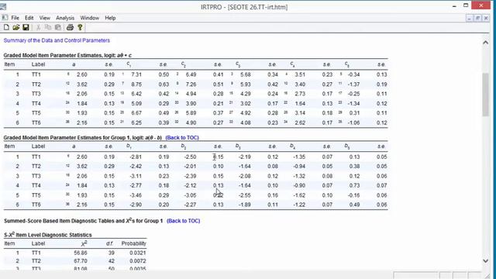This screenshot has height=279, width=496.
Task: Click the Print toolbar icon
Action: (70, 28)
